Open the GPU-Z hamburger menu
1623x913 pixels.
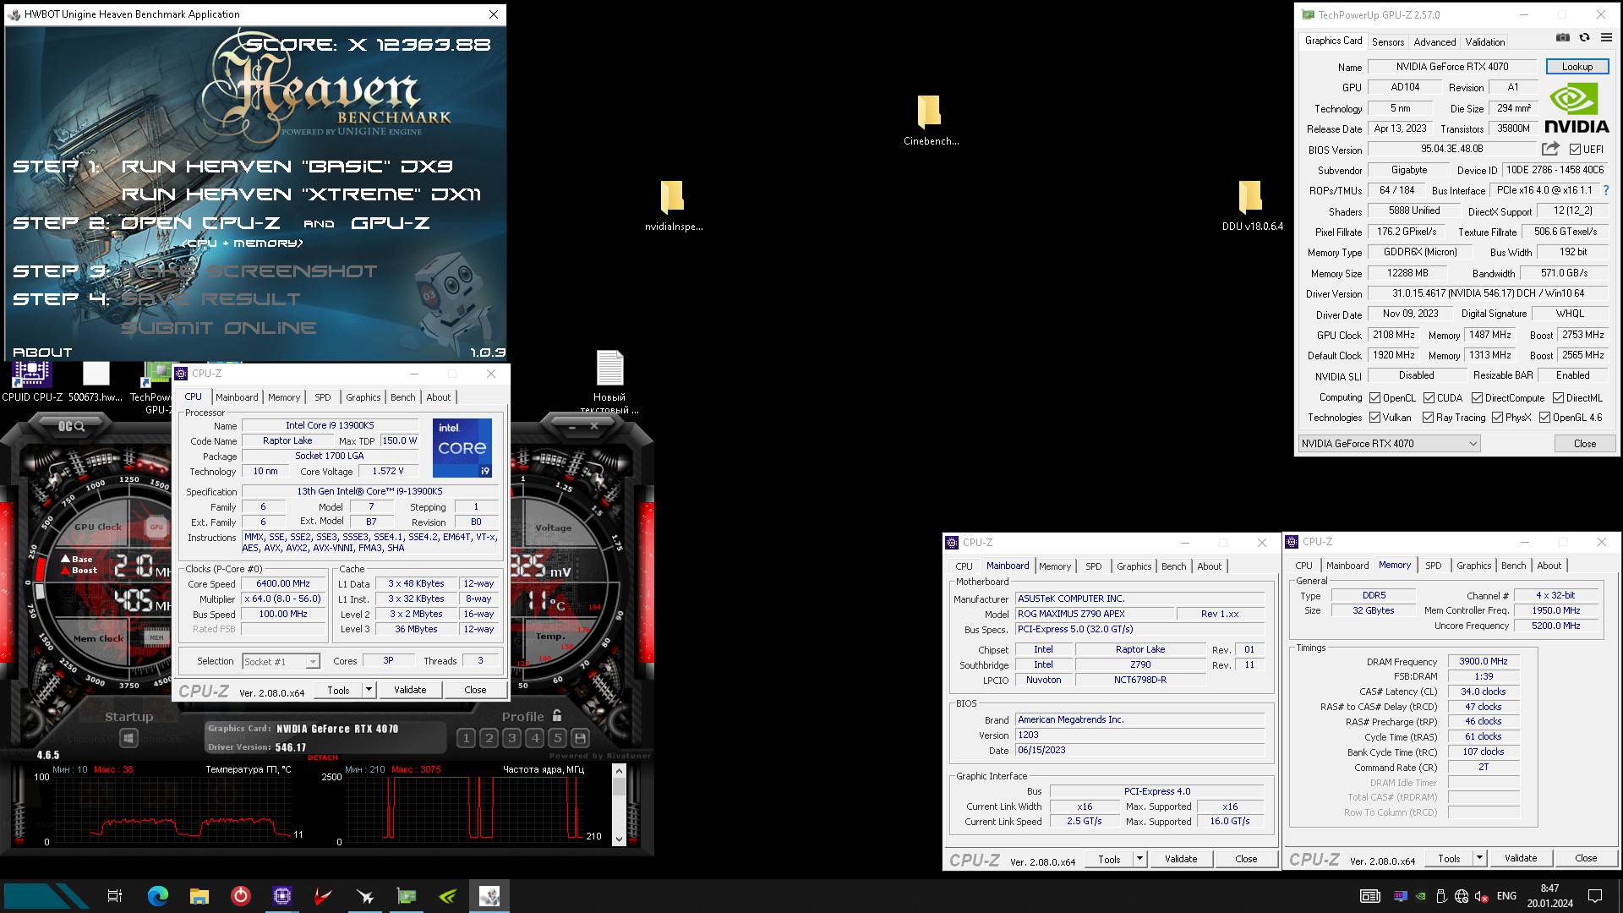(x=1607, y=38)
